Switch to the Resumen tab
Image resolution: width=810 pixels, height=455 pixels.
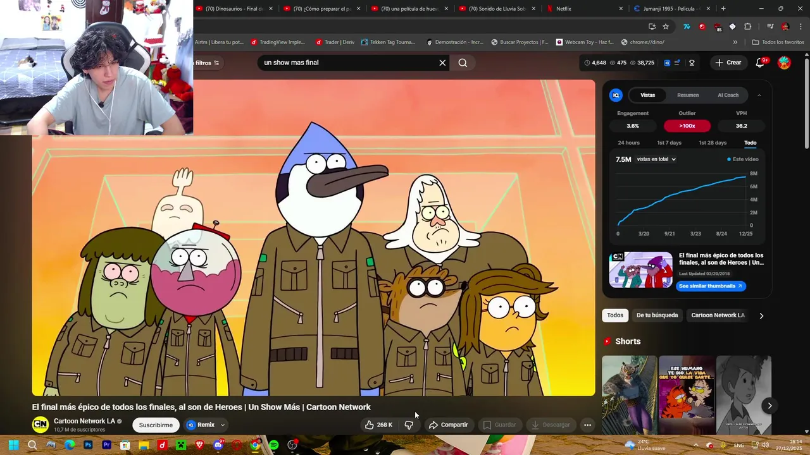point(688,95)
